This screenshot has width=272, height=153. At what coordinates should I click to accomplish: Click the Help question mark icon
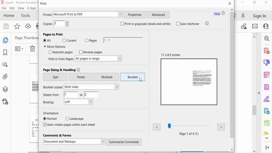[x=223, y=13]
